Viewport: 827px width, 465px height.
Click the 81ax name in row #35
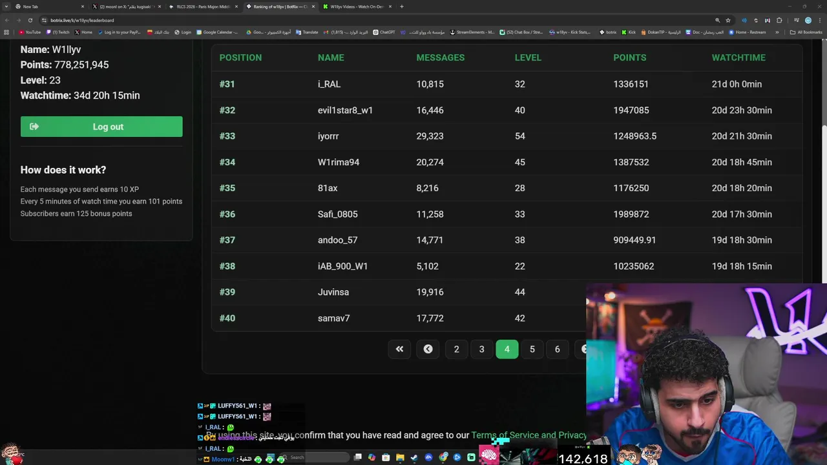[x=328, y=188]
